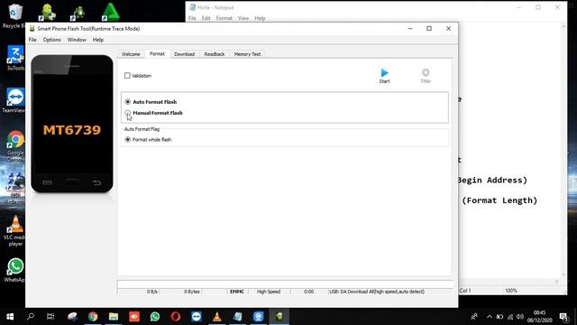Open the green frog desktop shortcut
The width and height of the screenshot is (577, 325).
click(78, 12)
